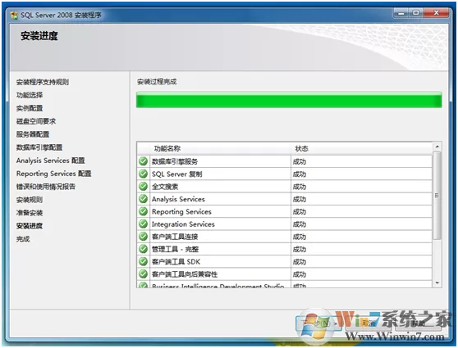
Task: Click the 下一步(N) button
Action: [x=319, y=323]
